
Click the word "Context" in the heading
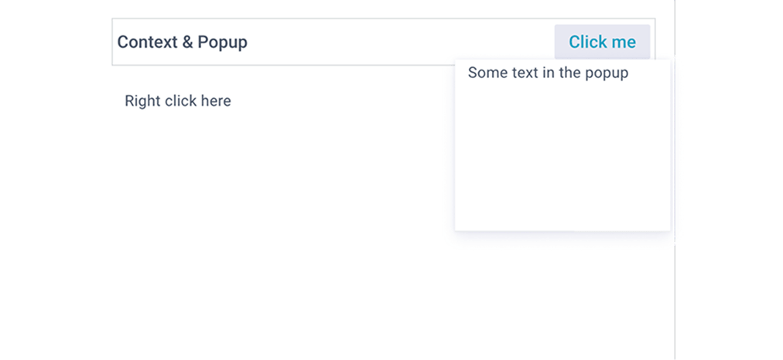[x=147, y=42]
